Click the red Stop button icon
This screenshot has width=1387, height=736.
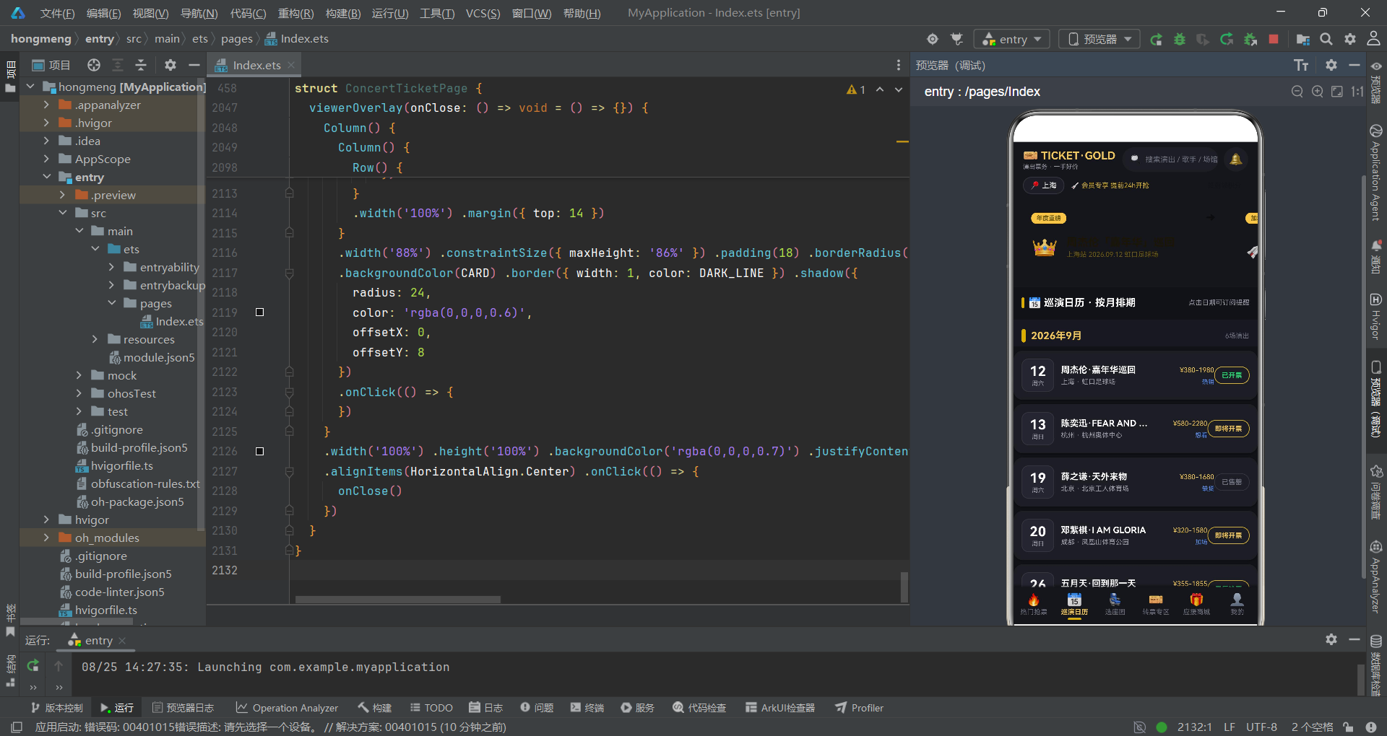coord(1274,39)
